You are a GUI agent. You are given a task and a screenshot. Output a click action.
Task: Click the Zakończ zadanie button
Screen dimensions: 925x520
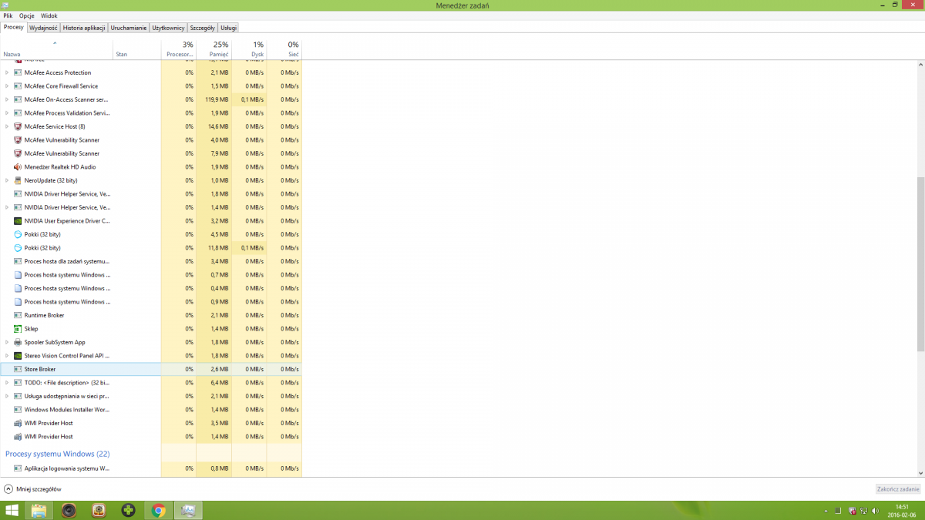coord(898,489)
